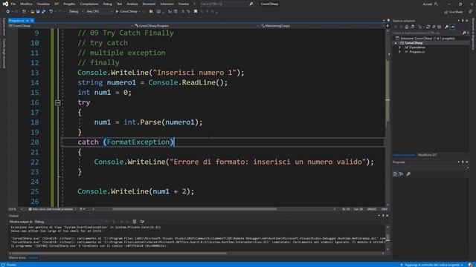
Task: Open search via the magnifier icon
Action: (251, 4)
